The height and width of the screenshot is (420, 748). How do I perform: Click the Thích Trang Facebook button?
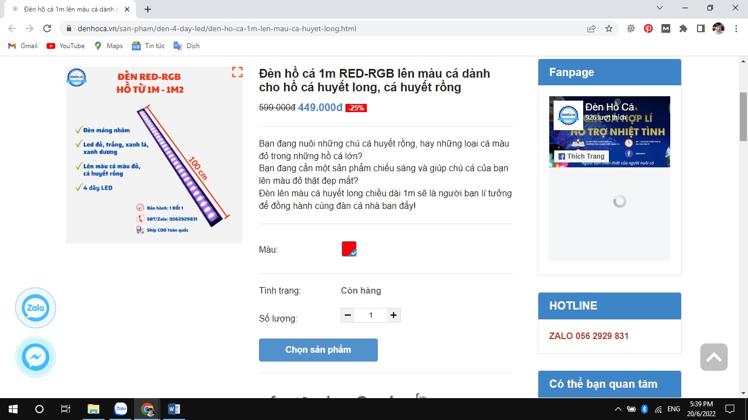click(581, 156)
